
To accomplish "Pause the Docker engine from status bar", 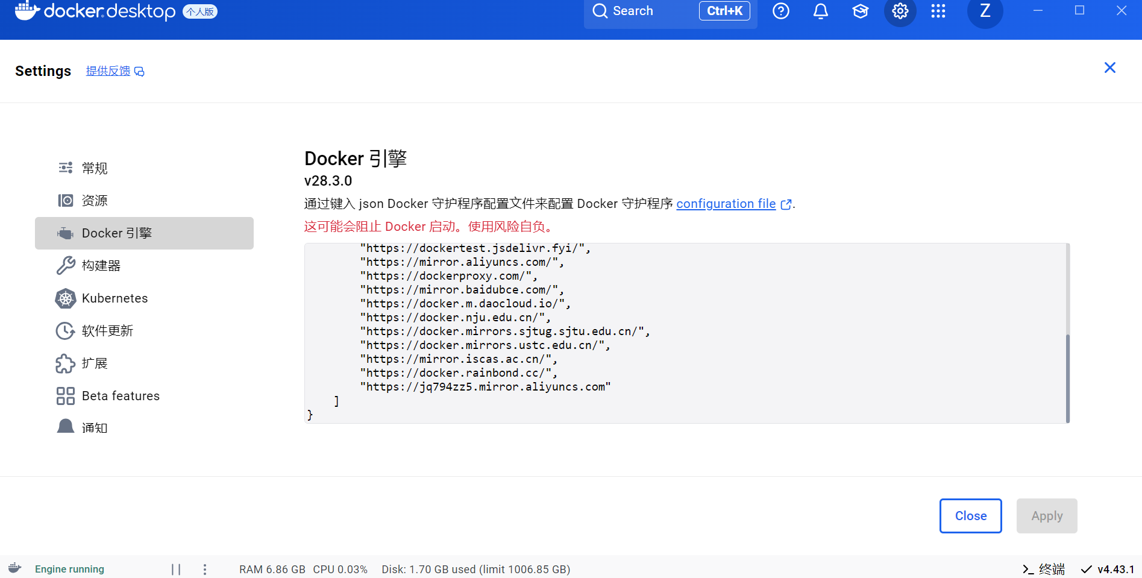I will coord(176,569).
